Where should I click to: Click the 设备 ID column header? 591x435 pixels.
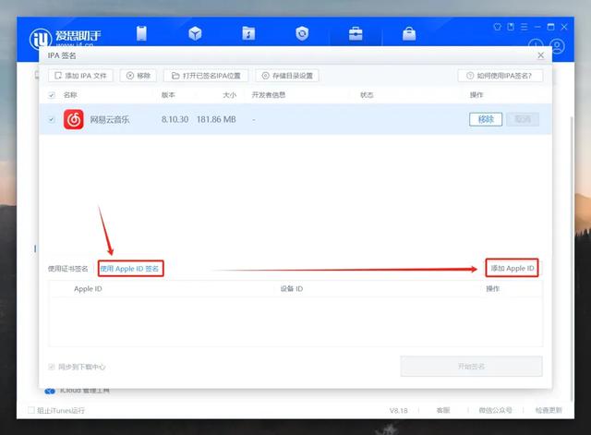(x=292, y=289)
